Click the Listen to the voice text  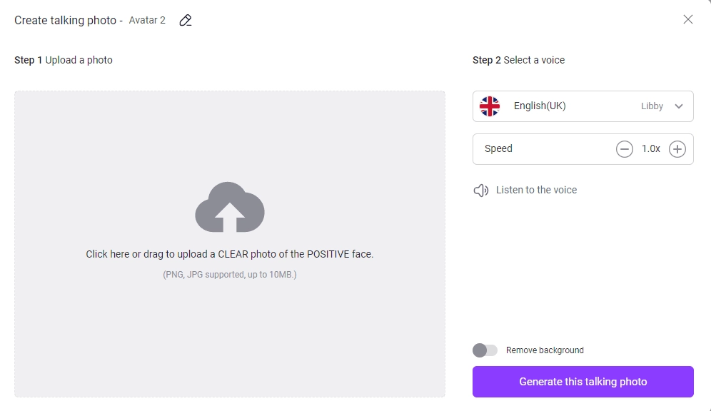point(536,190)
